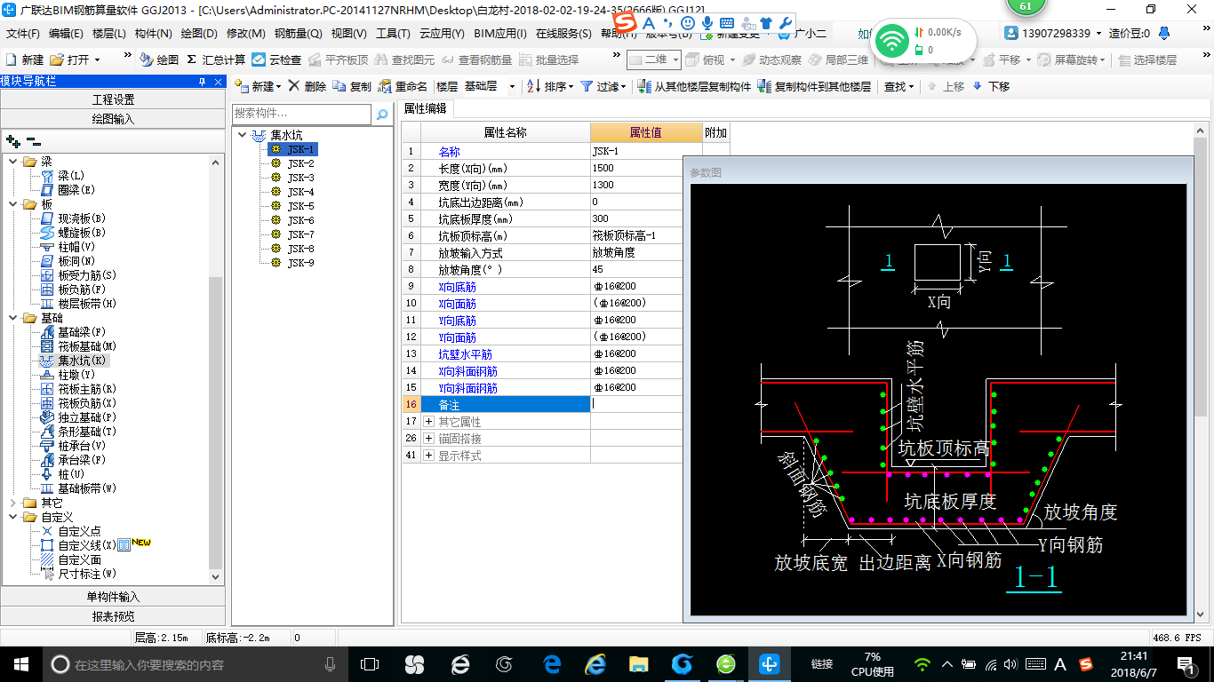Click the 复制 copy component icon
The image size is (1214, 682).
tap(340, 86)
